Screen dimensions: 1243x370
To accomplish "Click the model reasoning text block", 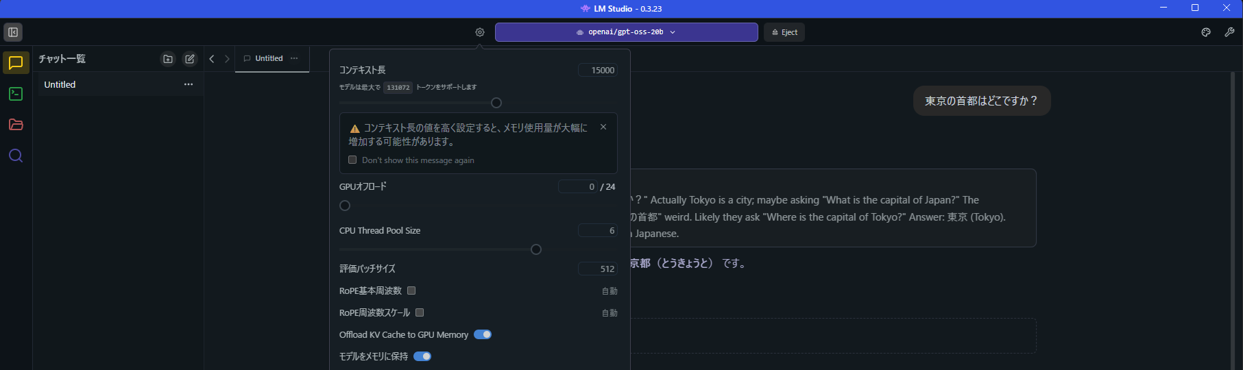I will [832, 208].
